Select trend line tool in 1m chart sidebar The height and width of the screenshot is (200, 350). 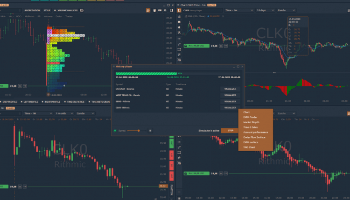pos(179,44)
